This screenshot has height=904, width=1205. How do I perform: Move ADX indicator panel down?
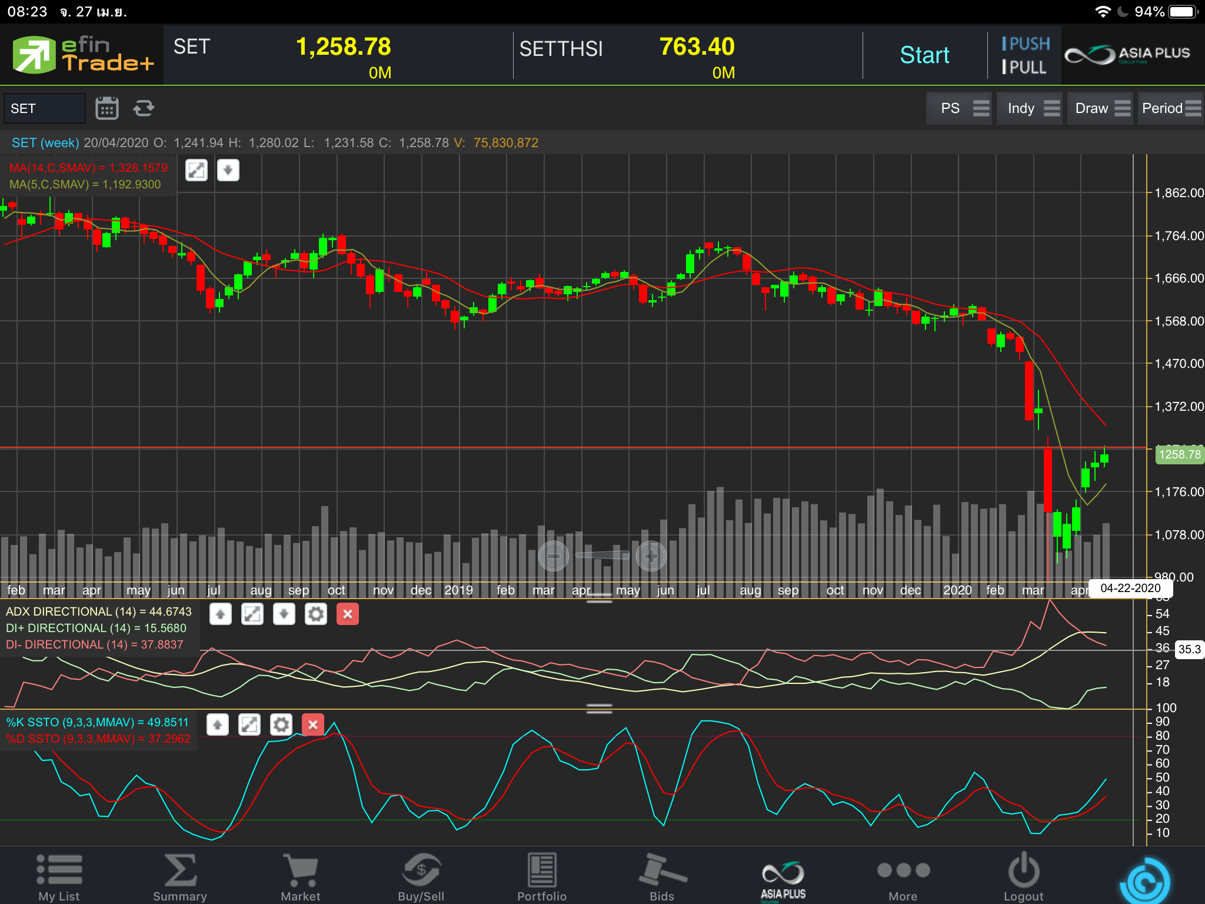(284, 614)
